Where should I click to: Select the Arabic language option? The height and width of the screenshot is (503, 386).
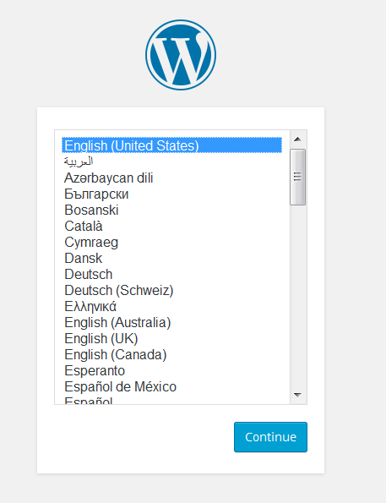[x=171, y=161]
